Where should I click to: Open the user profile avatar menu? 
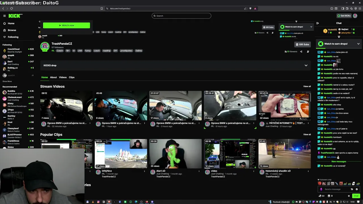355,16
